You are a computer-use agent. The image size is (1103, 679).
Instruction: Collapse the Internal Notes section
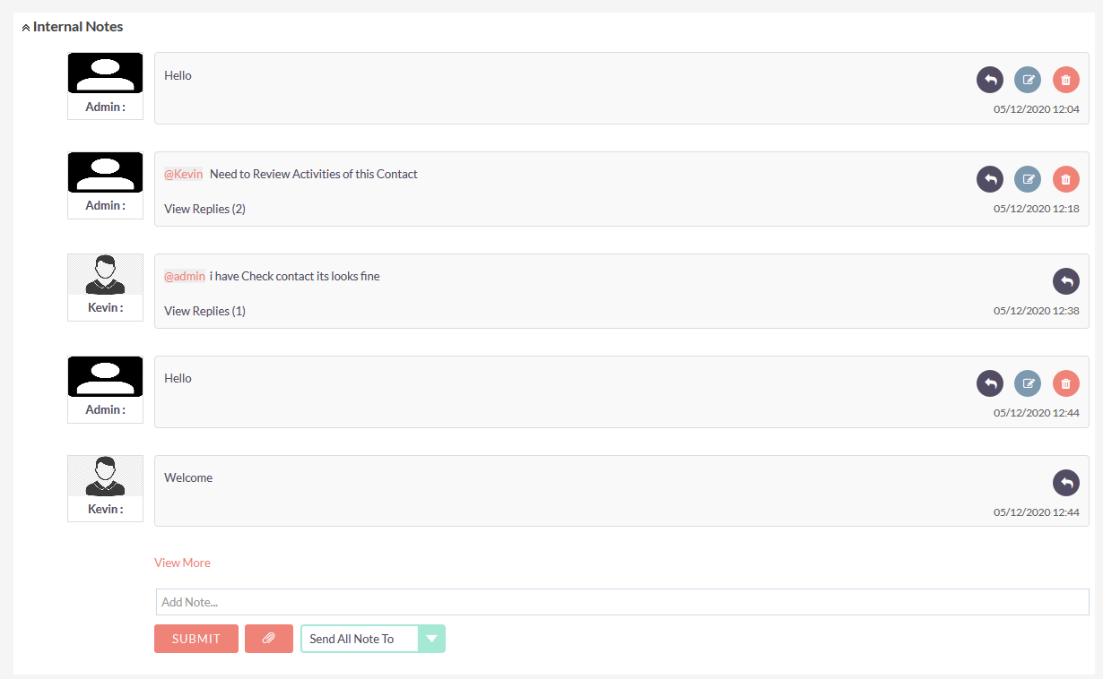(26, 28)
